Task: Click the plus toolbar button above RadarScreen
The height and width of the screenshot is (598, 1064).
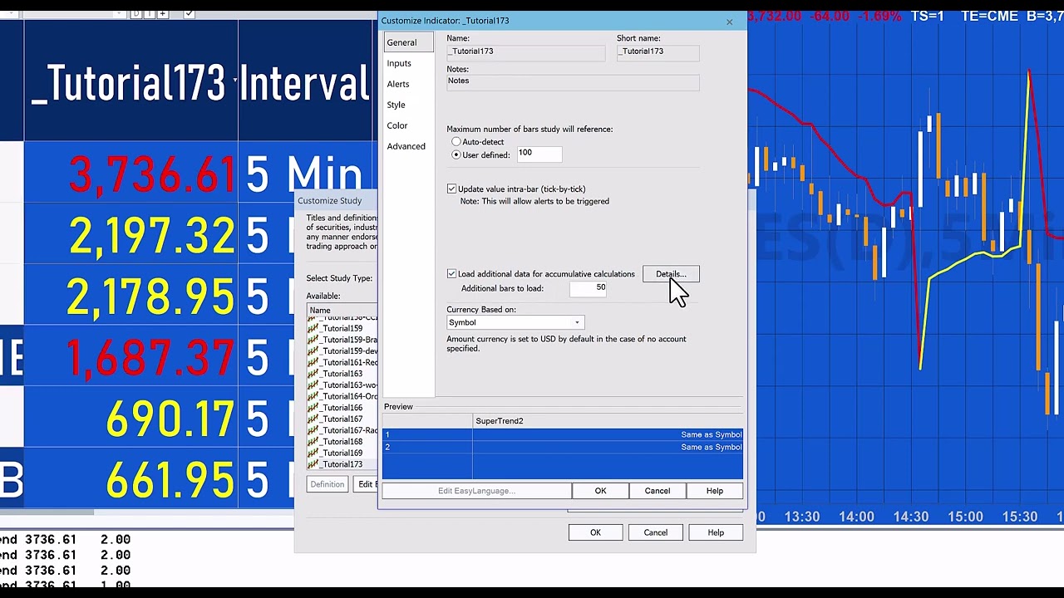Action: coord(163,13)
